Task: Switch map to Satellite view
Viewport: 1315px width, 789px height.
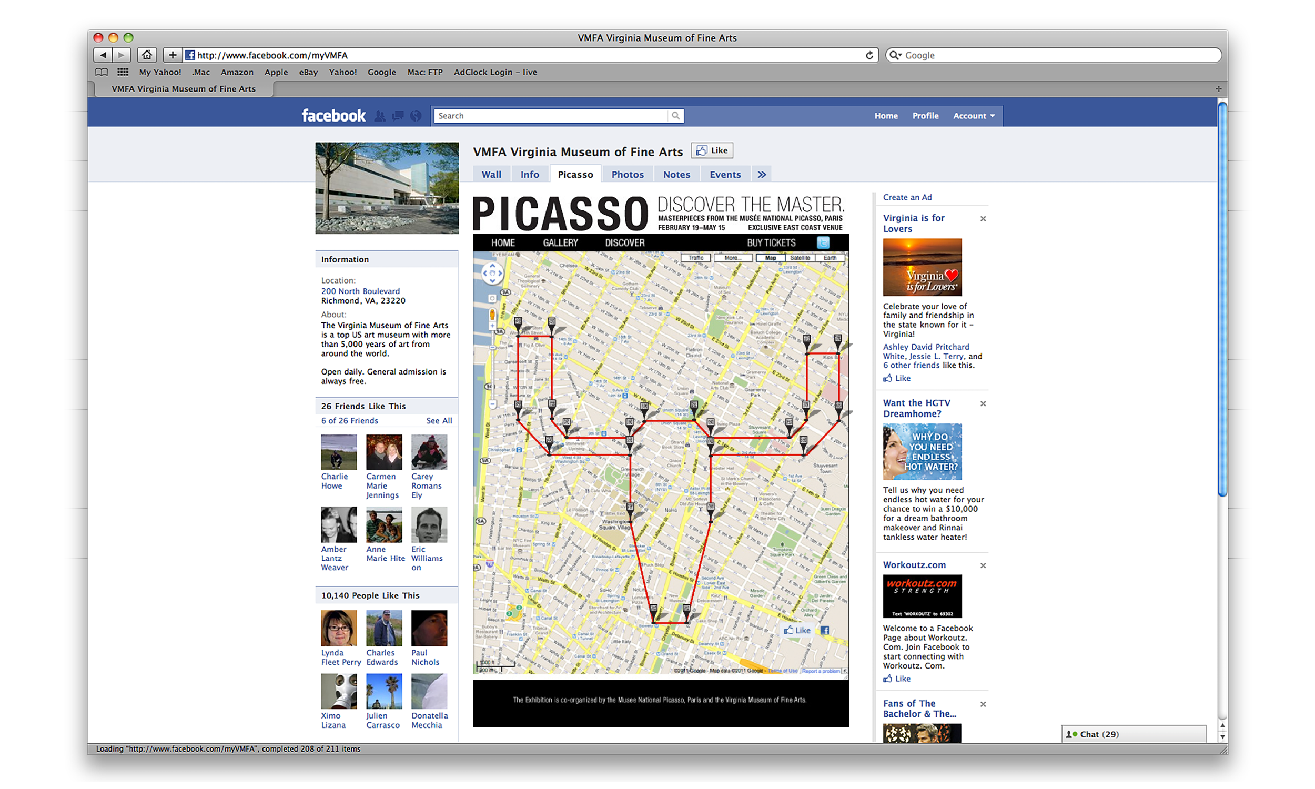Action: coord(800,258)
